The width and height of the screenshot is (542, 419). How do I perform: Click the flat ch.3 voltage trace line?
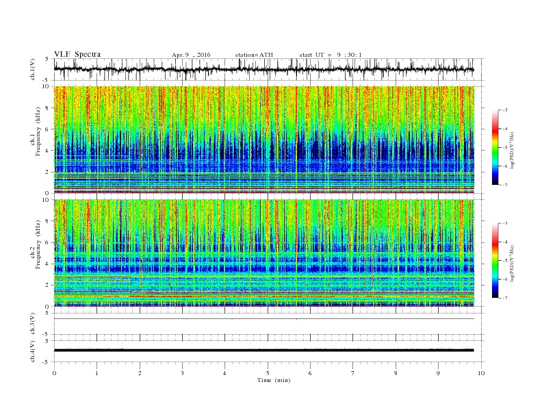263,319
